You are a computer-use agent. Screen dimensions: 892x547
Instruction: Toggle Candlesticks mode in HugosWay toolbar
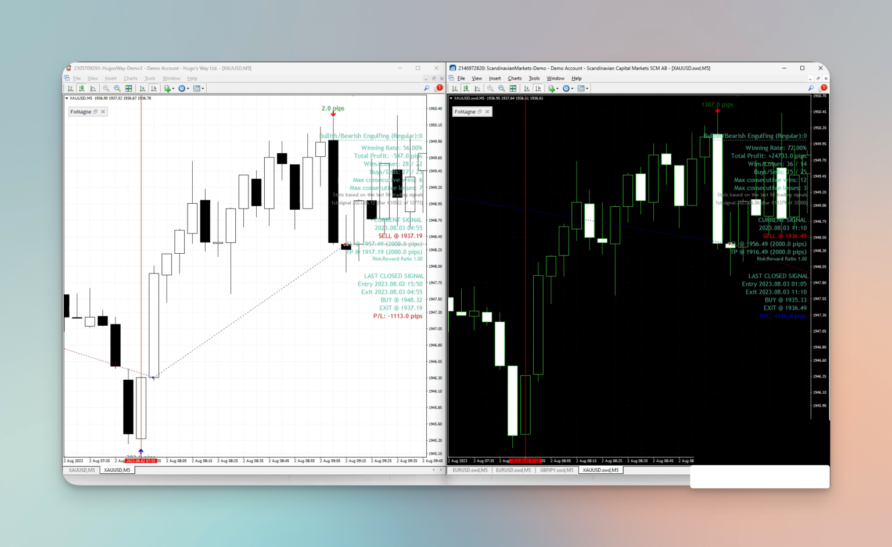[82, 88]
